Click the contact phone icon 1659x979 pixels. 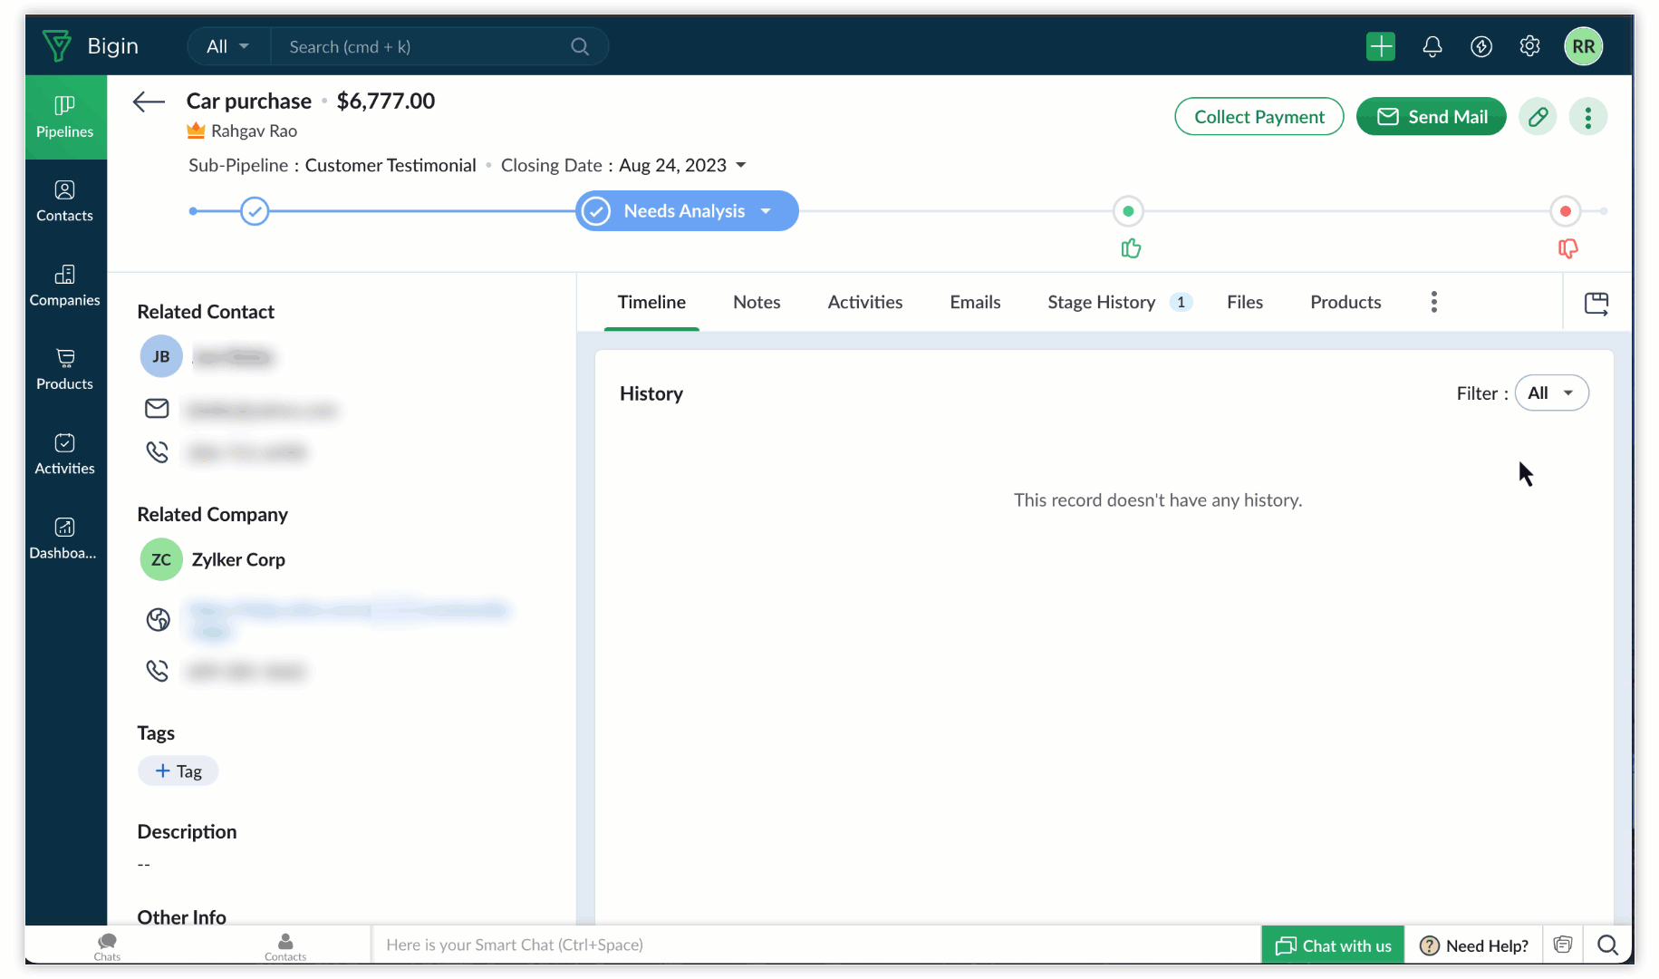pyautogui.click(x=158, y=451)
